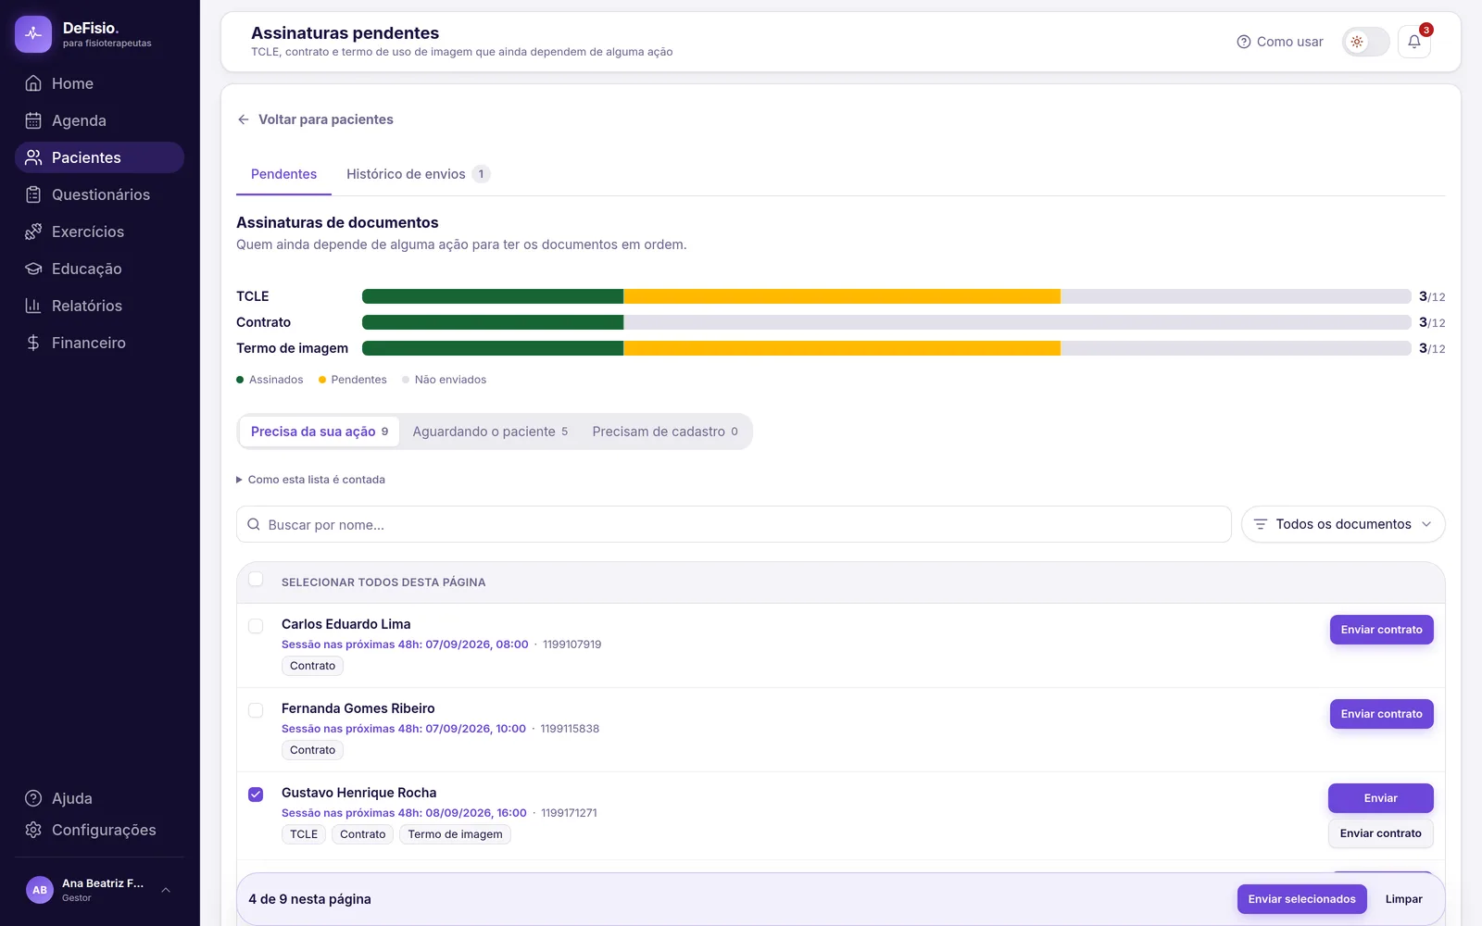Expand the Ana Beatriz user menu chevron
The image size is (1482, 926).
tap(166, 890)
